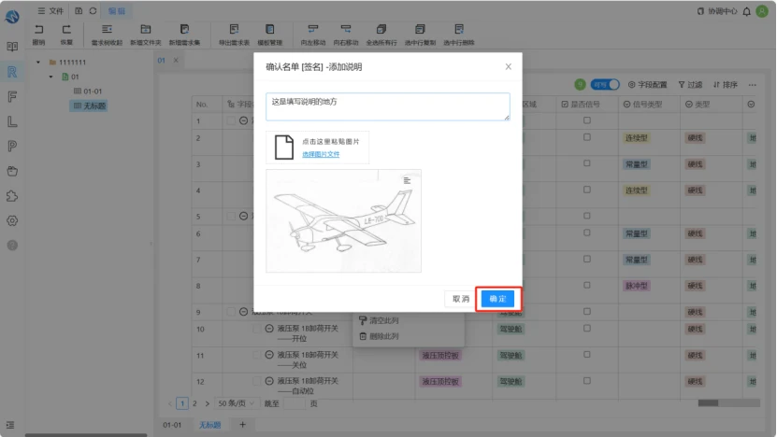Click the 选中行复制 copy-rows icon
777x437 pixels.
420,30
